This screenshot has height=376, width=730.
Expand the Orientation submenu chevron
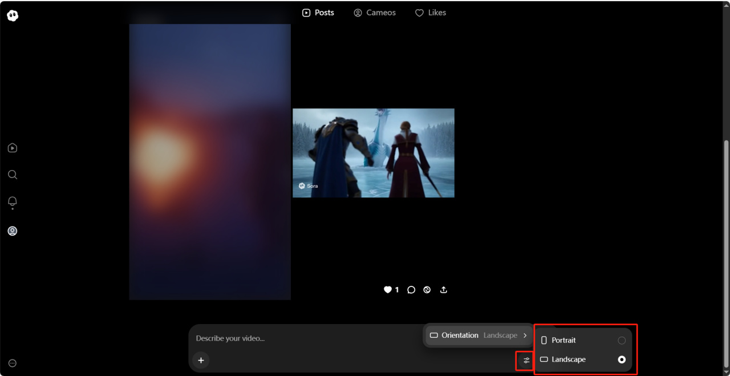[525, 335]
